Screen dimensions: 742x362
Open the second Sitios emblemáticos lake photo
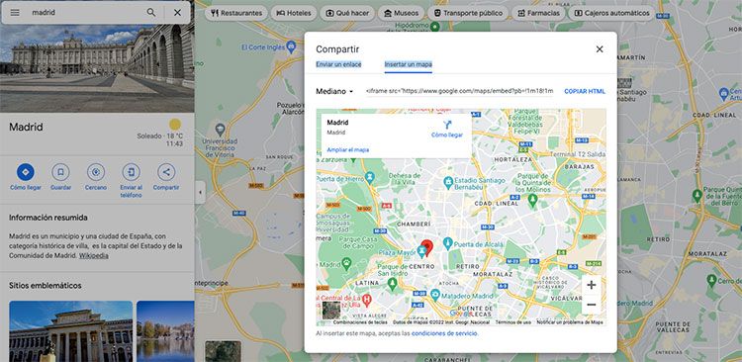[x=165, y=331]
